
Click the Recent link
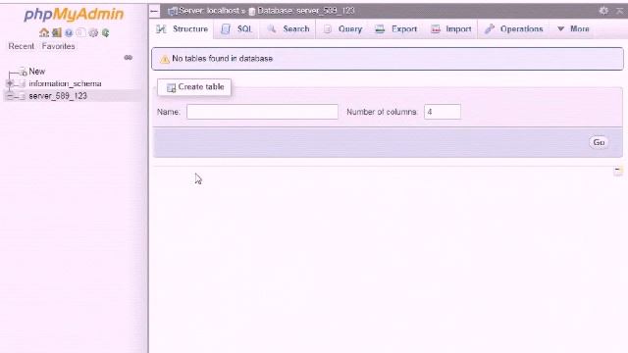(x=22, y=46)
